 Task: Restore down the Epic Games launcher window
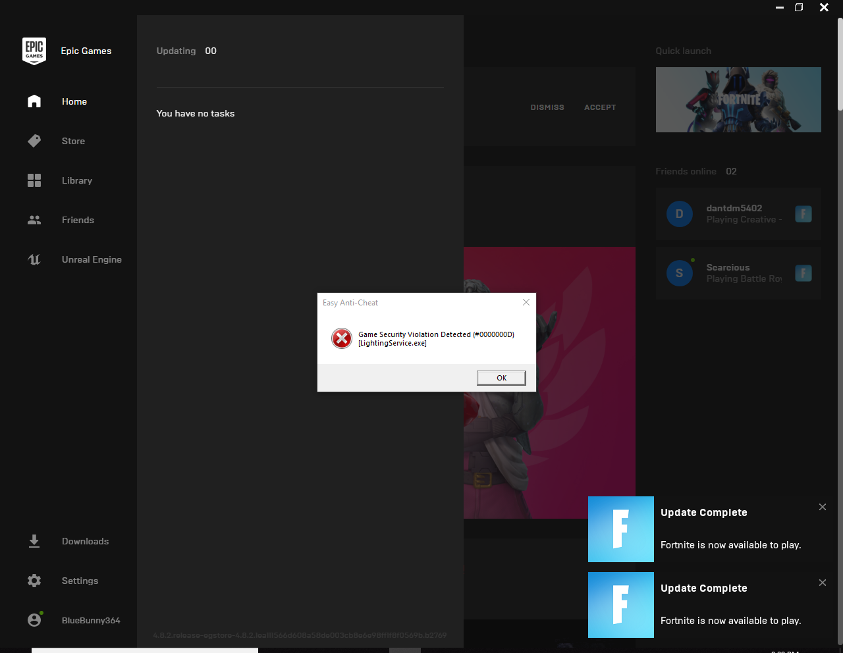coord(799,8)
